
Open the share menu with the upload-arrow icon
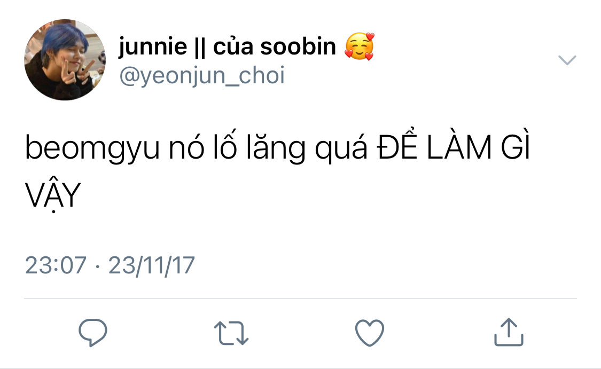[x=509, y=332]
